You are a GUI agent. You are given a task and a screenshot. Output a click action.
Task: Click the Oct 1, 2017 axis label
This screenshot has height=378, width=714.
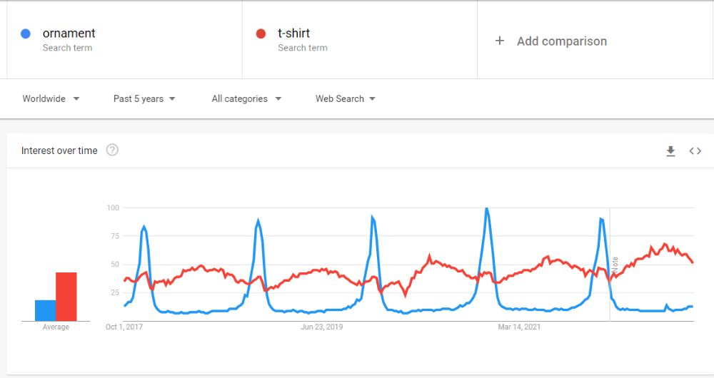(124, 327)
